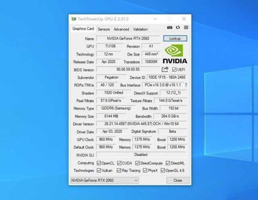Go to the Validation tab
This screenshot has height=200, width=258.
(140, 29)
